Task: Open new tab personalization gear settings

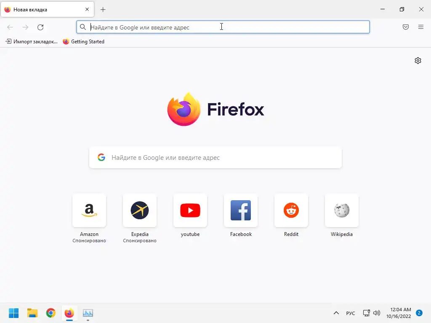Action: (x=418, y=61)
